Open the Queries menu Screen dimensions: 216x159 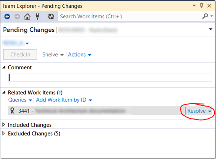(20, 100)
